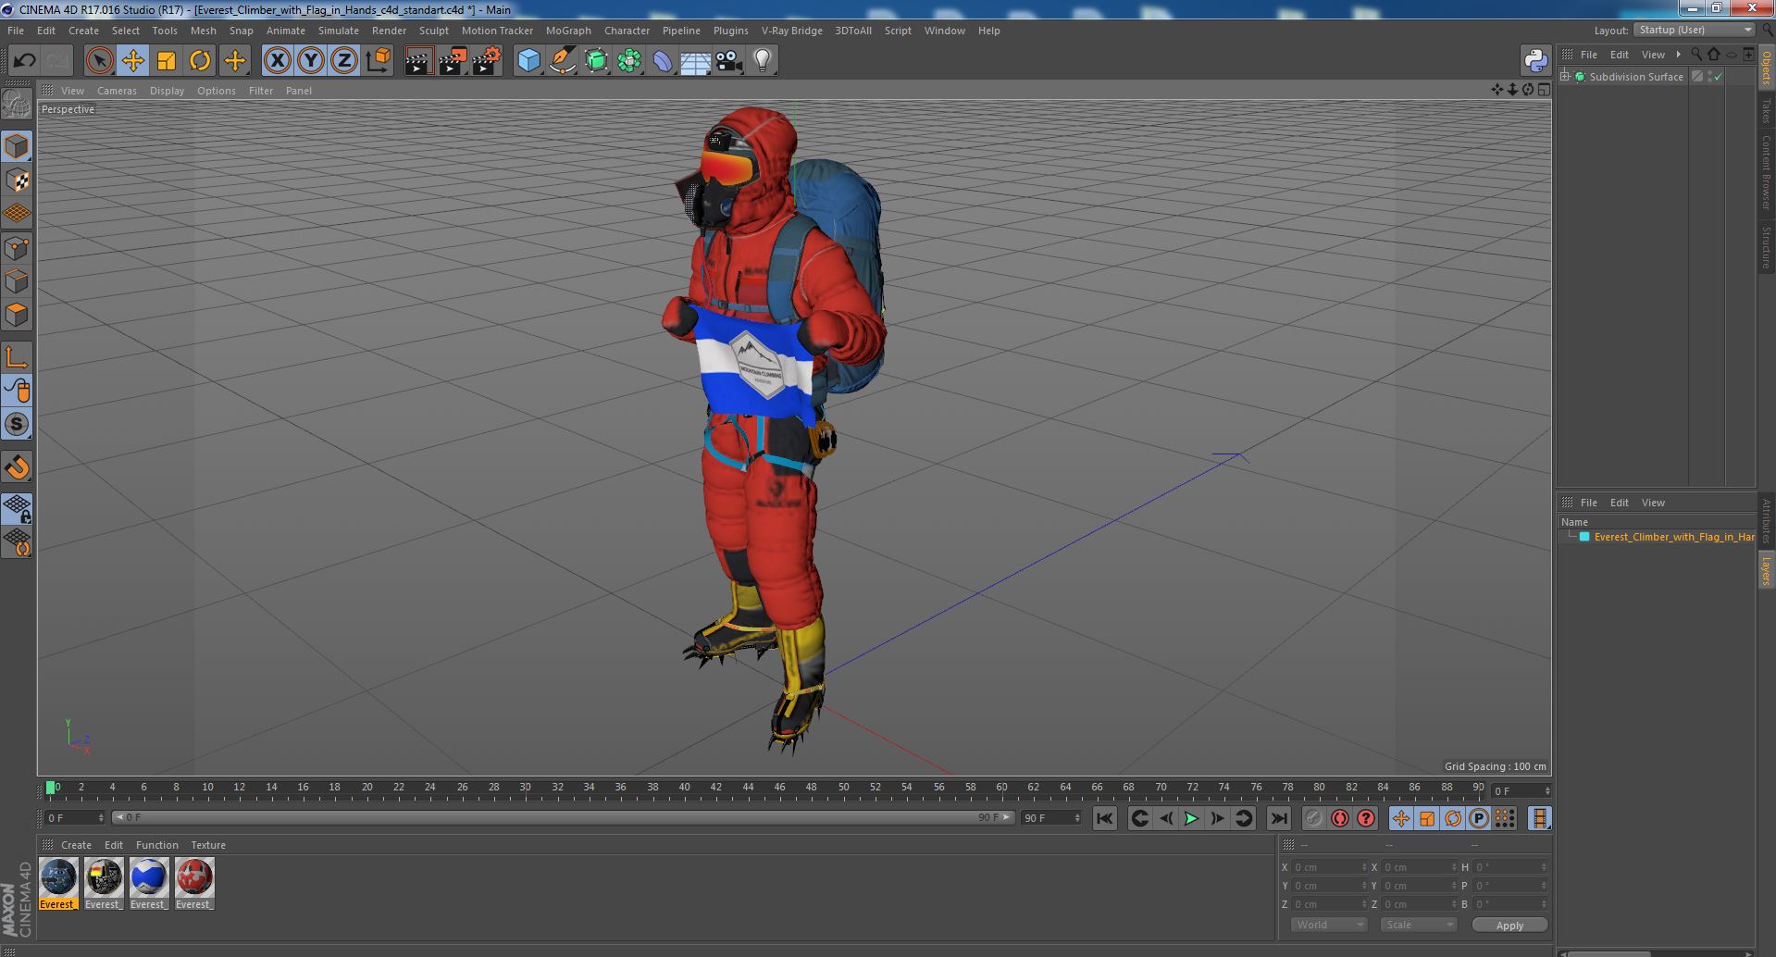Screen dimensions: 1776x957
Task: Toggle X axis lock
Action: pyautogui.click(x=277, y=61)
